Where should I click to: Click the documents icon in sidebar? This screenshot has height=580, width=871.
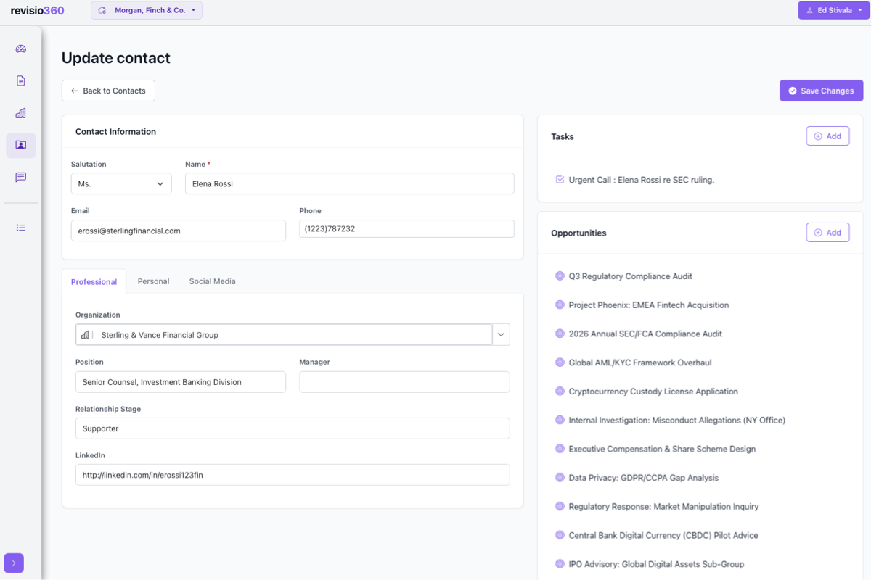pyautogui.click(x=20, y=81)
